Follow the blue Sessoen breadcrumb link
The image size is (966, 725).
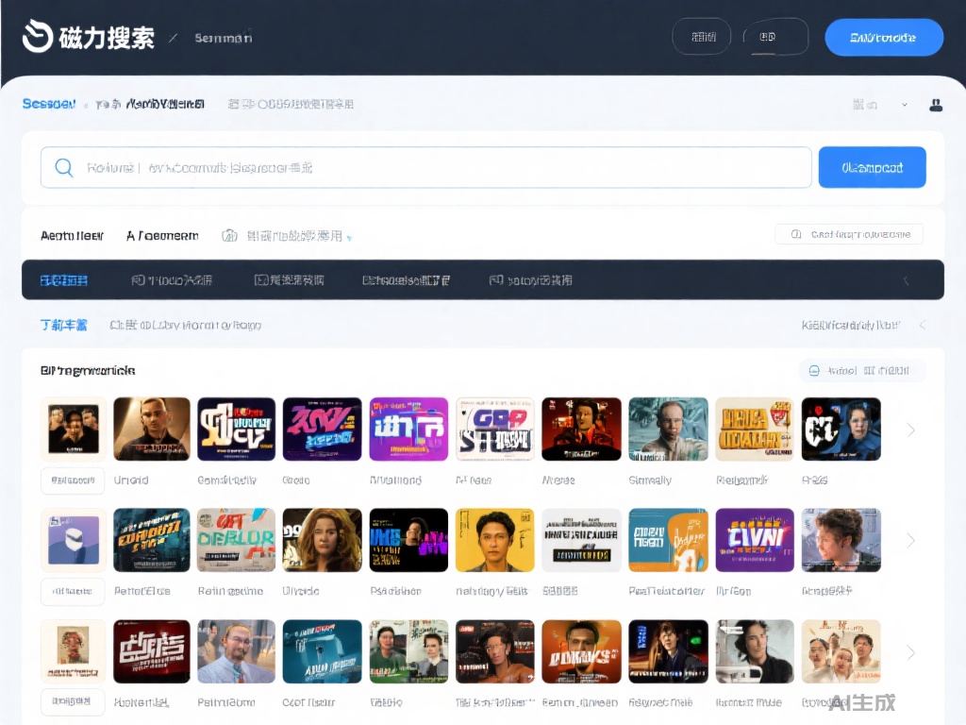tap(49, 104)
